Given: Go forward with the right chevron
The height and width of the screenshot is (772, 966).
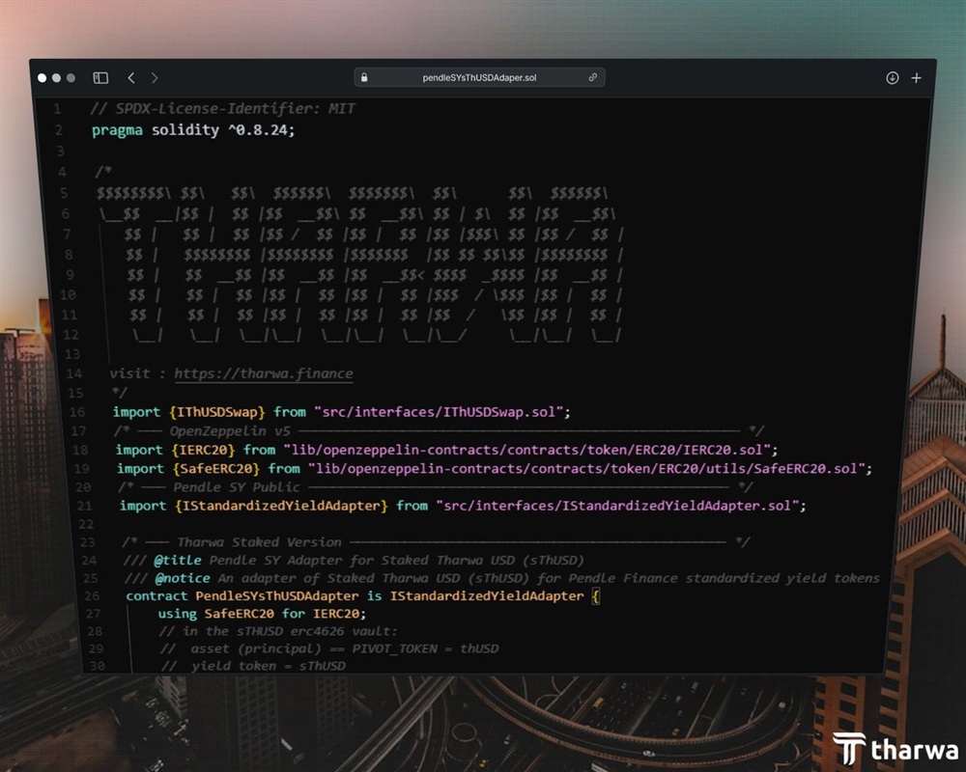Looking at the screenshot, I should point(155,77).
